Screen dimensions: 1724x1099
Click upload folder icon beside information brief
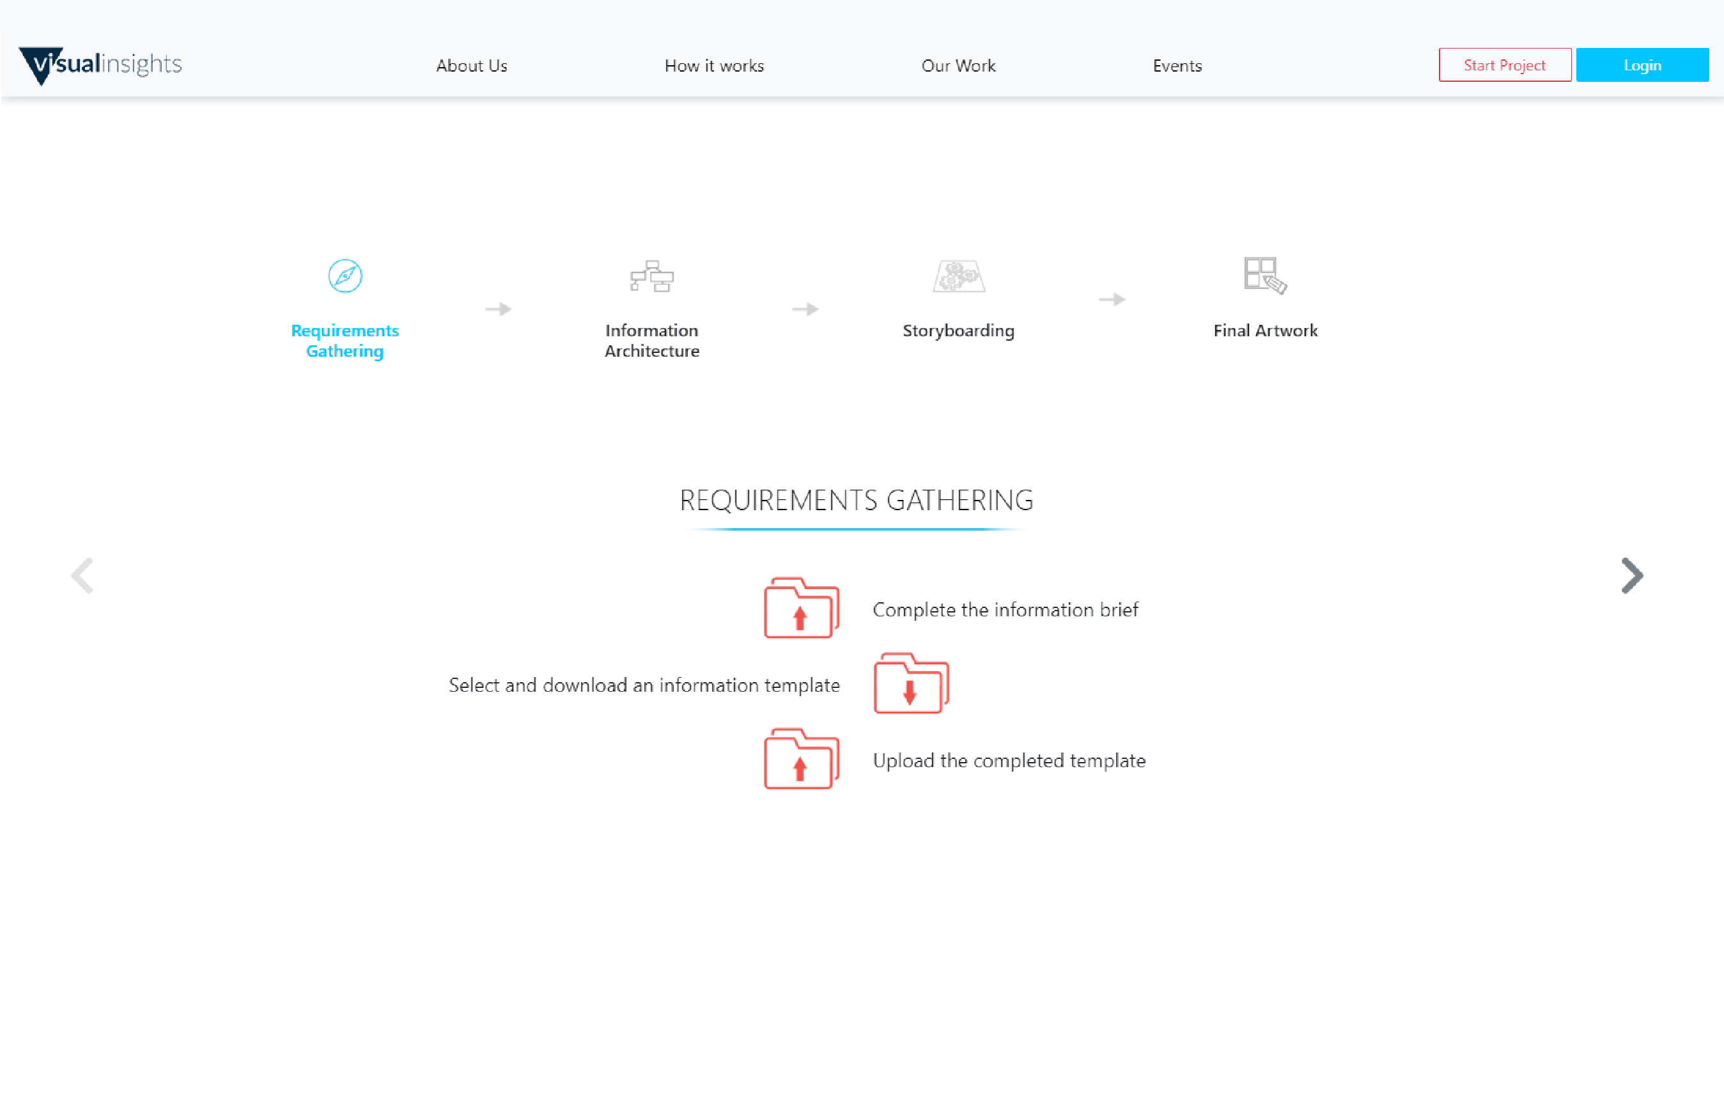[801, 608]
